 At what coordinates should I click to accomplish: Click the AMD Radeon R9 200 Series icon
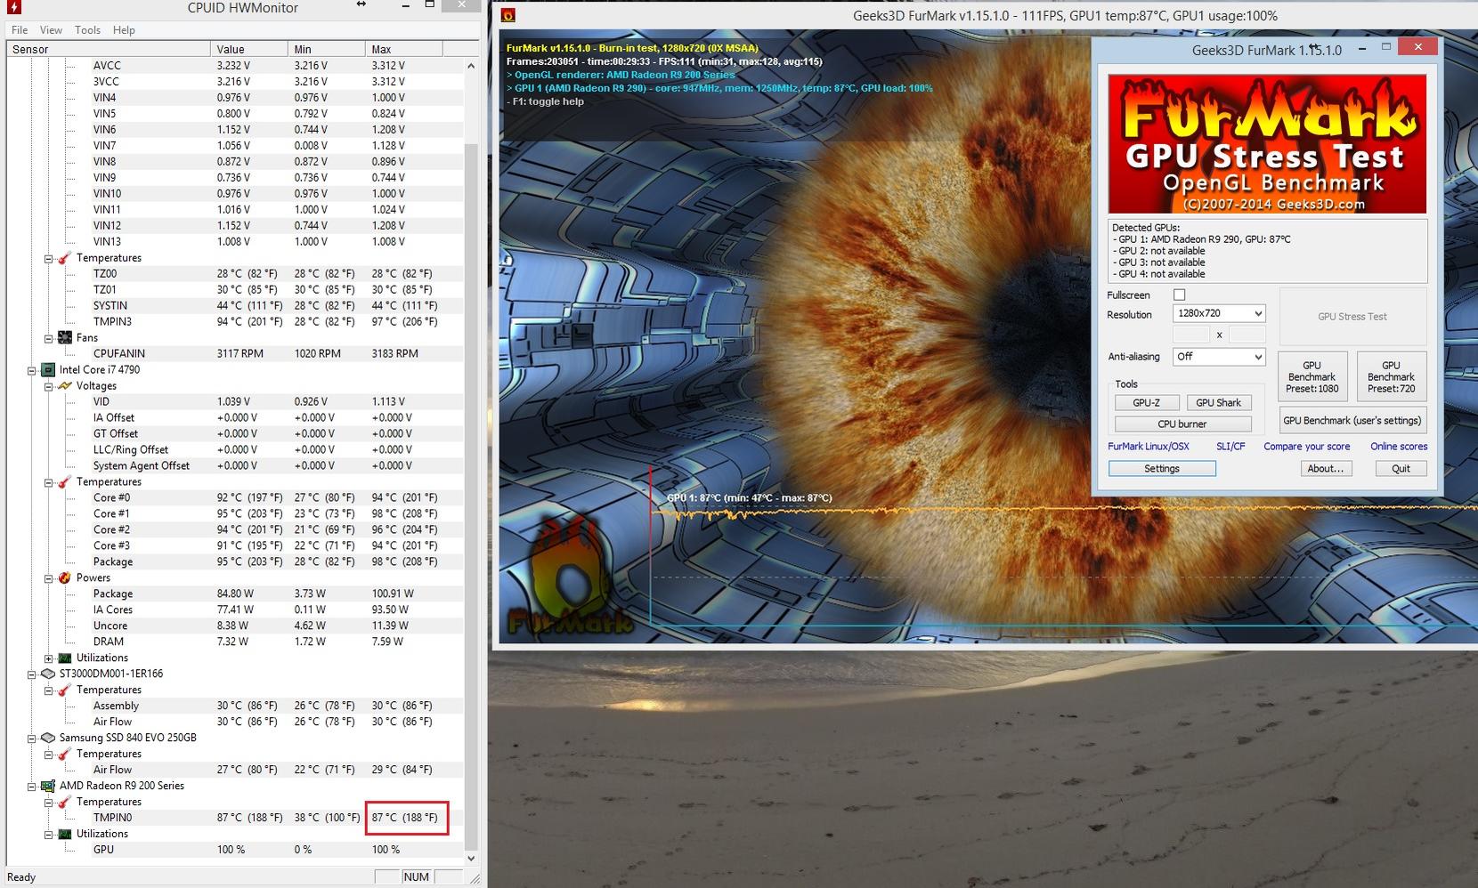[x=48, y=787]
